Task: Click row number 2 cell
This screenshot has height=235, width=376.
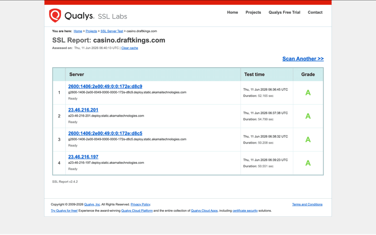Action: 59,116
